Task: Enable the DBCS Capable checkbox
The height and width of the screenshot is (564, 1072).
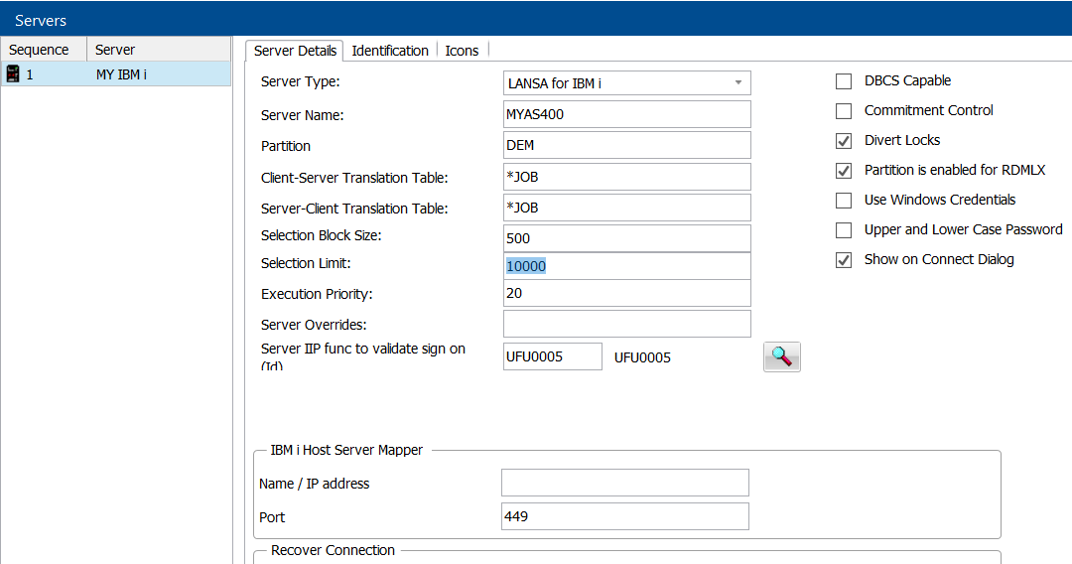Action: click(x=844, y=81)
